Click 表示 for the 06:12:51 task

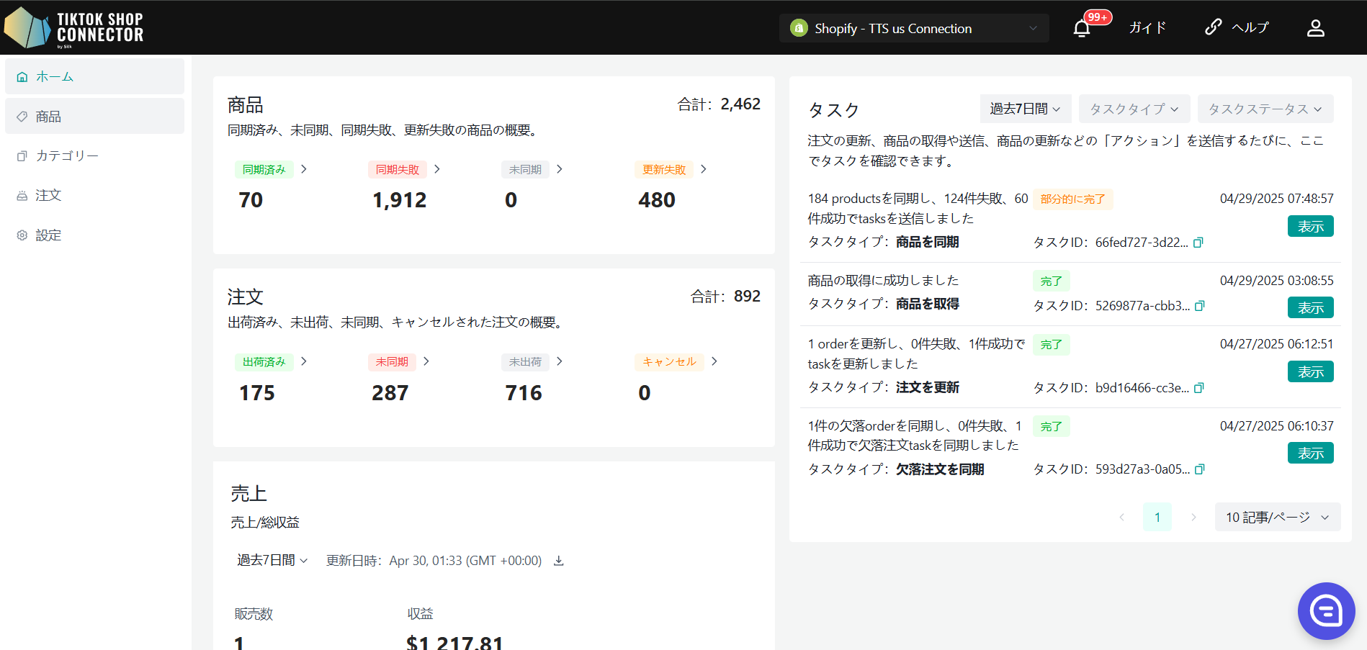(x=1311, y=371)
